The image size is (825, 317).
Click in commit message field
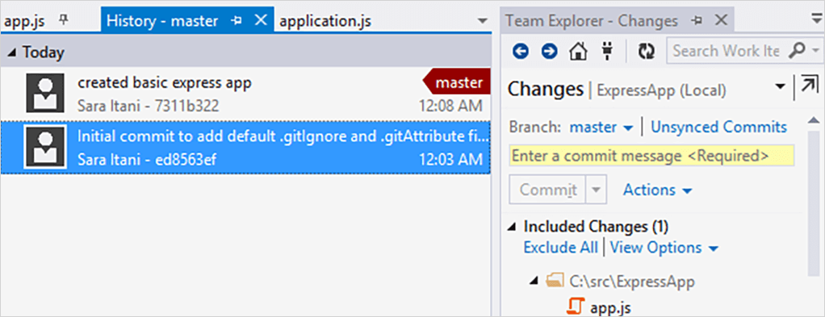[652, 156]
